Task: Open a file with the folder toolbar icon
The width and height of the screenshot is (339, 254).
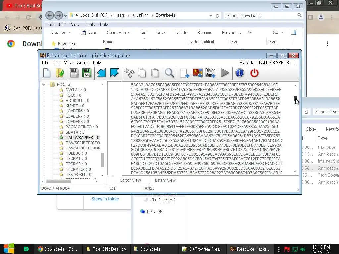Action: [60, 73]
